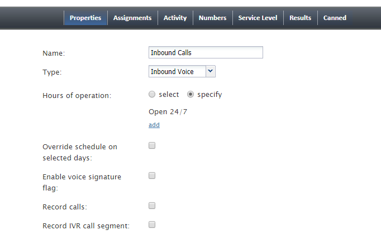Choose the specify hours radio button
This screenshot has width=381, height=235.
[190, 94]
